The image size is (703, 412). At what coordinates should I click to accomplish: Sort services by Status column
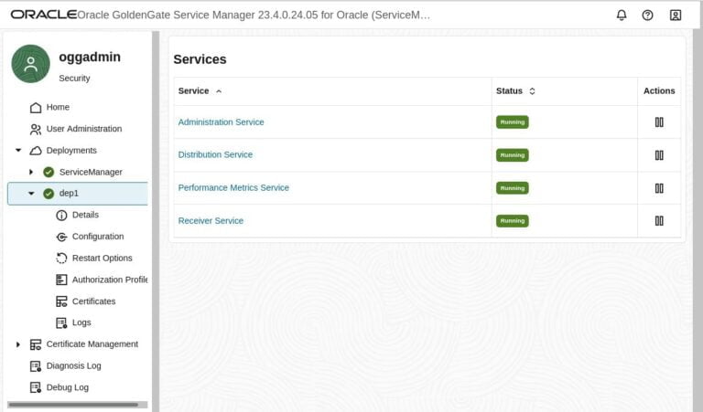tap(532, 91)
